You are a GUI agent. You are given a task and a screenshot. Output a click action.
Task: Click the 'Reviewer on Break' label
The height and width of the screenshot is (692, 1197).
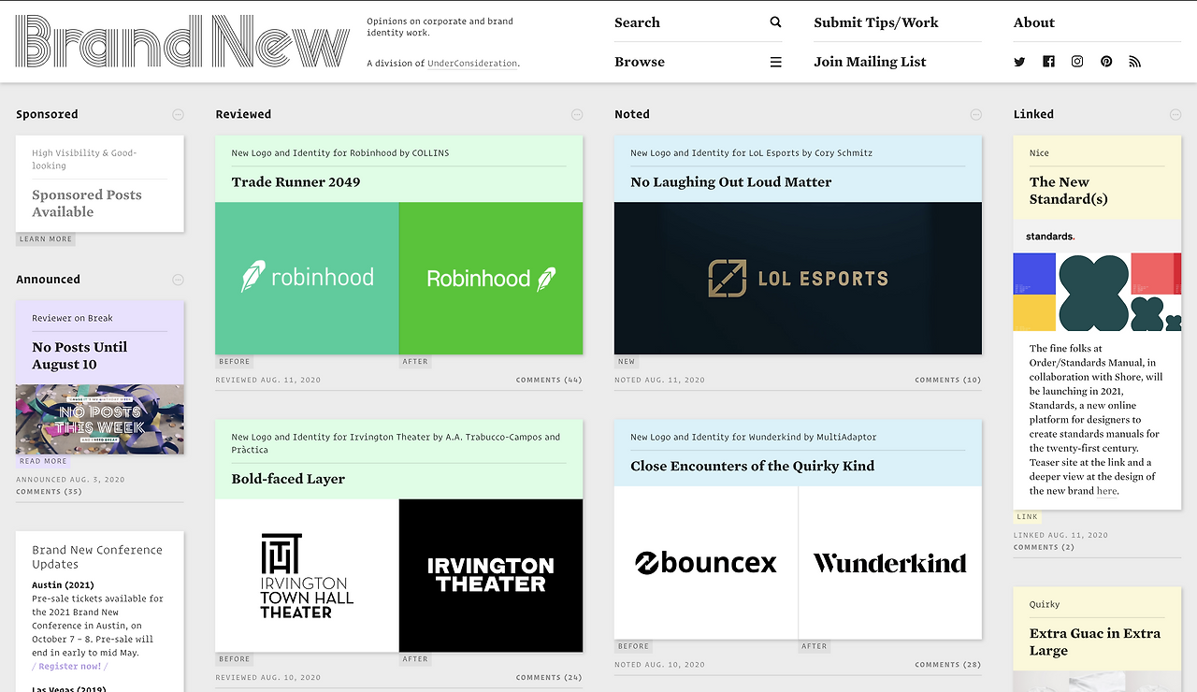(x=72, y=318)
